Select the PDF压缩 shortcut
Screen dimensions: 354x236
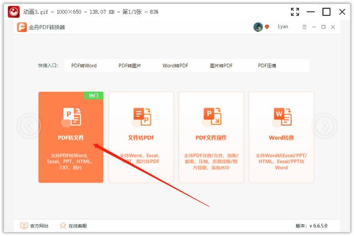(267, 66)
